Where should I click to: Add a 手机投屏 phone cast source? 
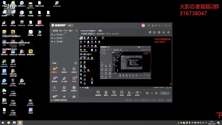[114, 93]
